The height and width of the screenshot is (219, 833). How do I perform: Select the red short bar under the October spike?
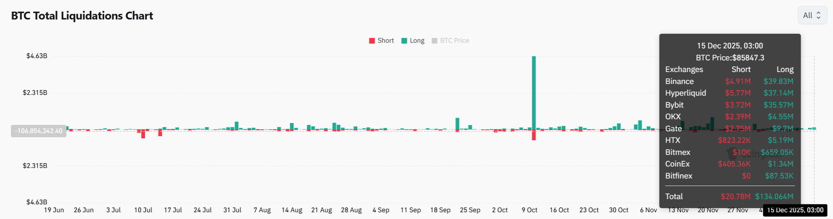point(534,135)
